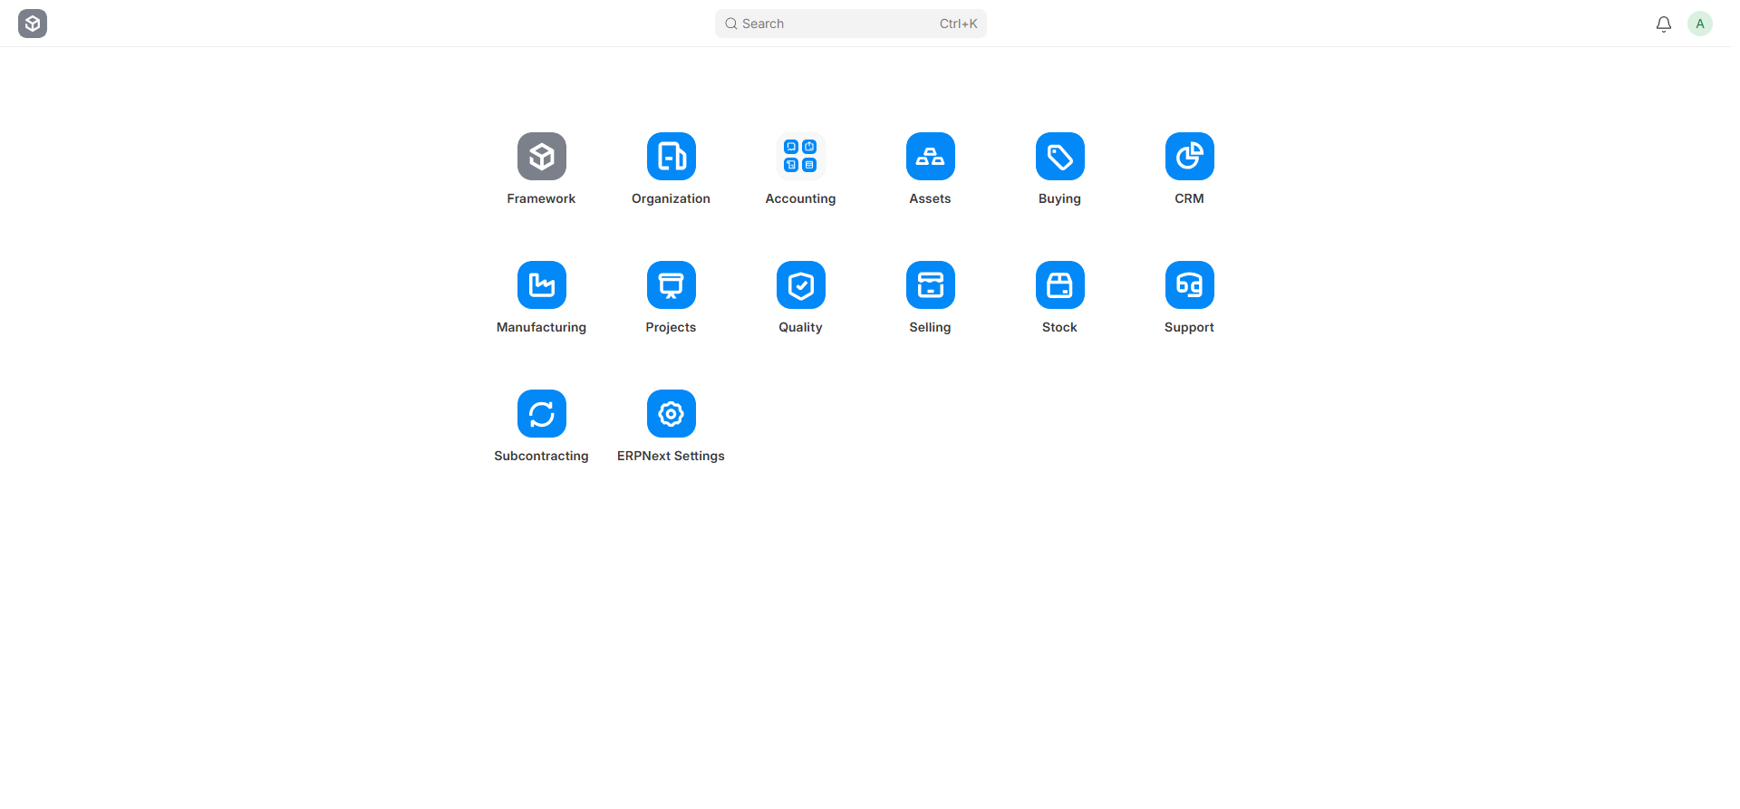Open the Quality module icon
Viewport: 1740px width, 809px height.
pyautogui.click(x=800, y=285)
